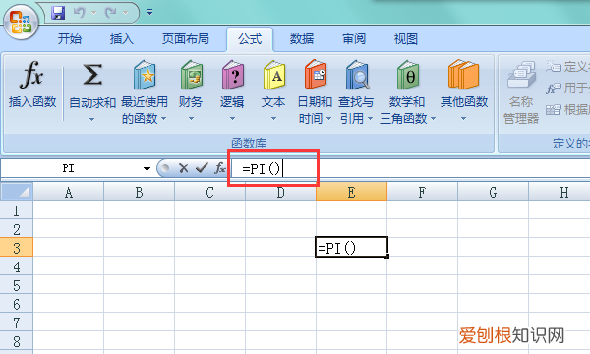Expand the 其他函数 dropdown arrow
This screenshot has width=590, height=354.
463,119
